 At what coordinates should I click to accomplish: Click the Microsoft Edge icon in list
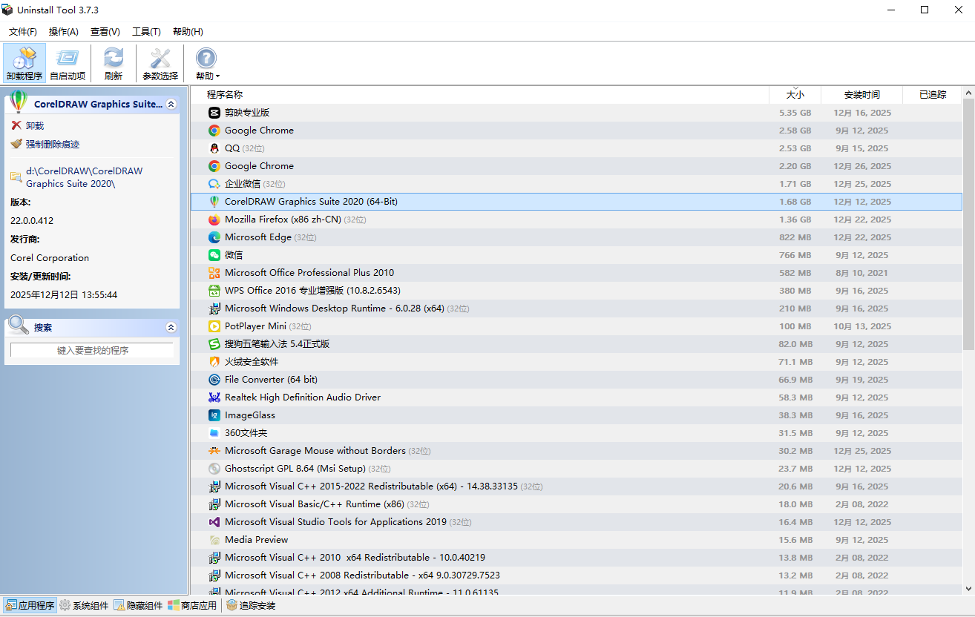click(x=214, y=237)
